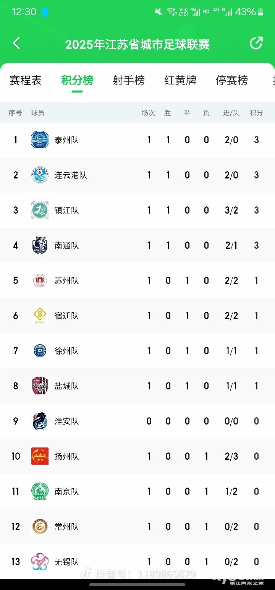
Task: Tap the Yancheng team (盐城队) logo
Action: pyautogui.click(x=40, y=386)
